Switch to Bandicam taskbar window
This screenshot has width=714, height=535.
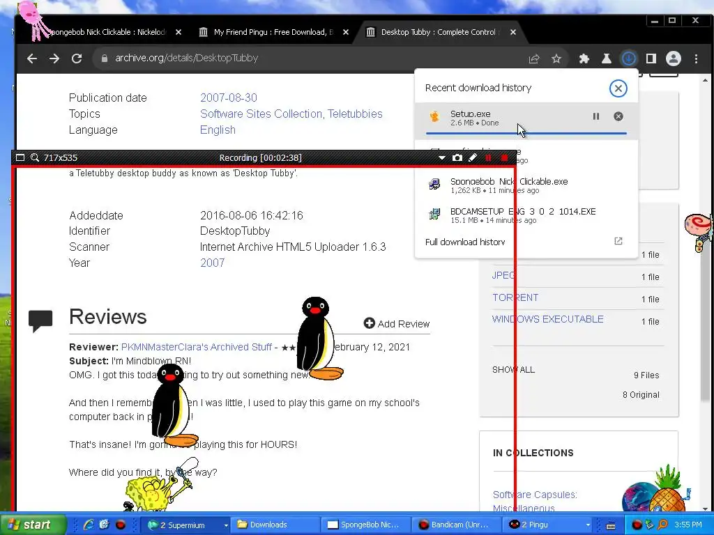[455, 525]
